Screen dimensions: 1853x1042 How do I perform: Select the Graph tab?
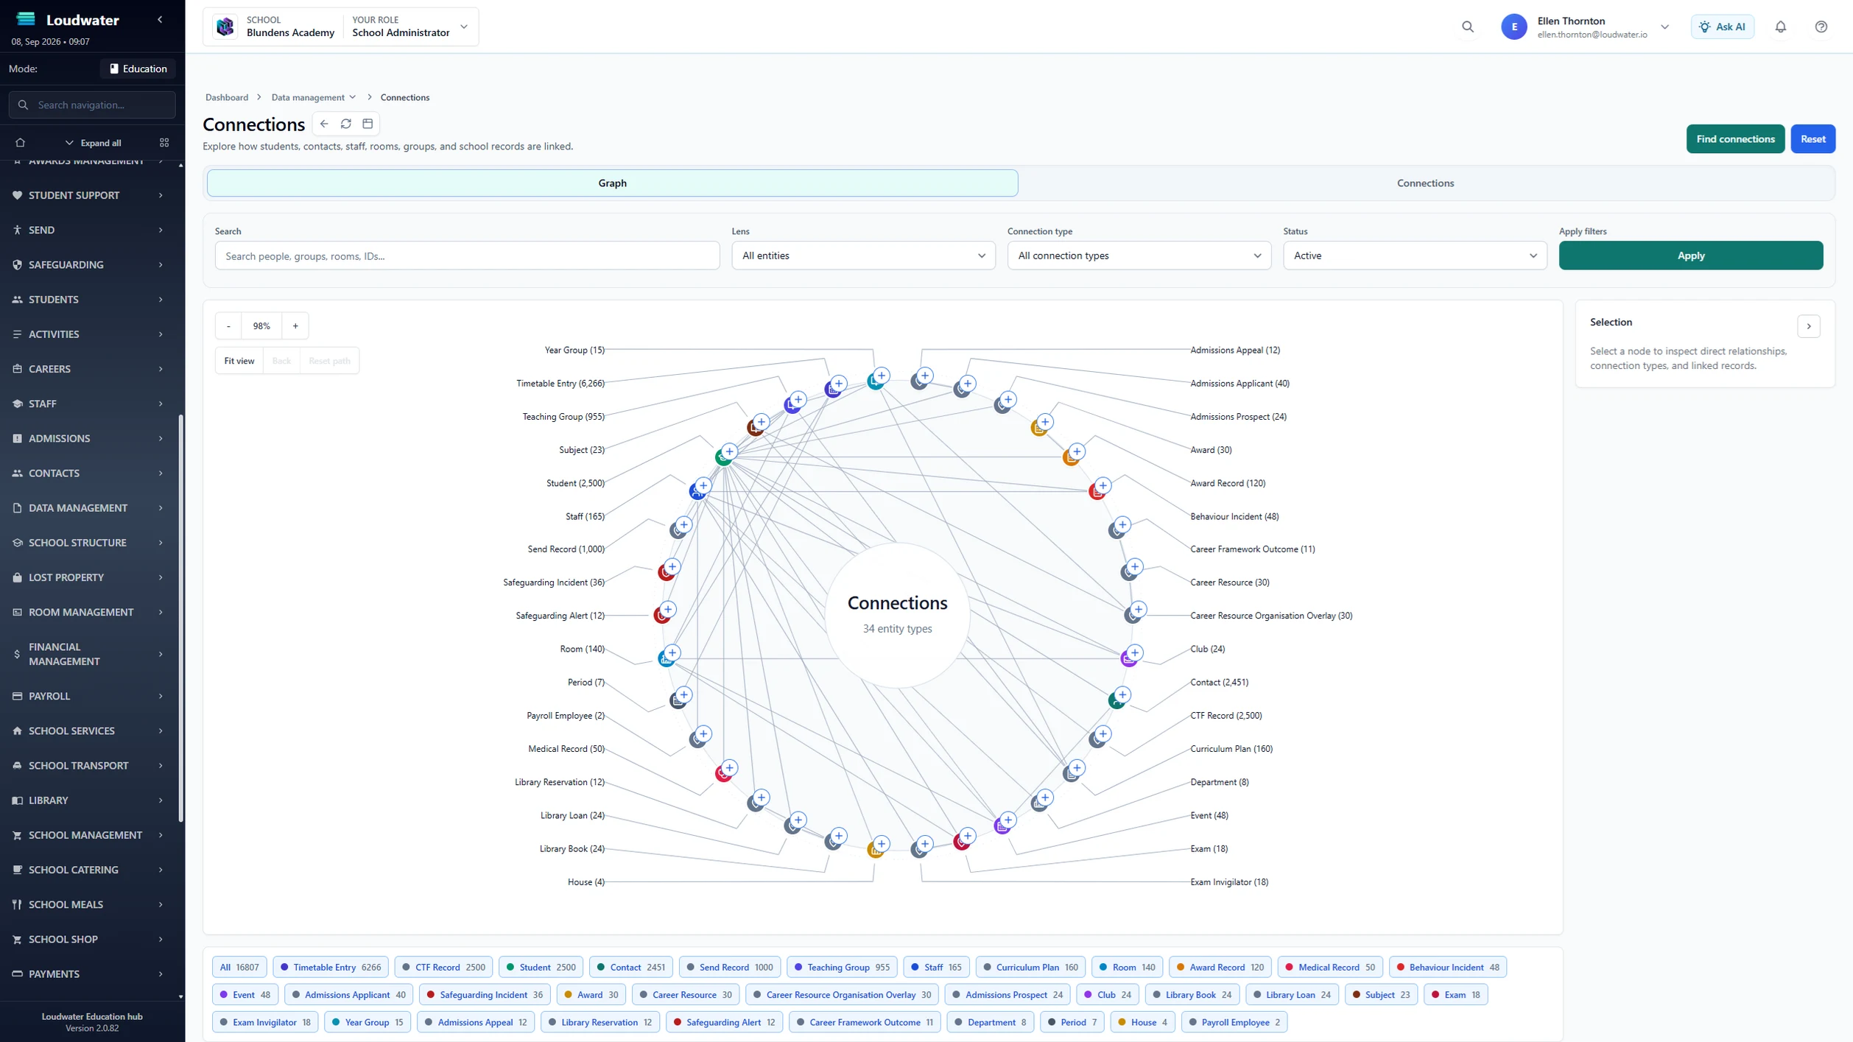click(x=612, y=183)
